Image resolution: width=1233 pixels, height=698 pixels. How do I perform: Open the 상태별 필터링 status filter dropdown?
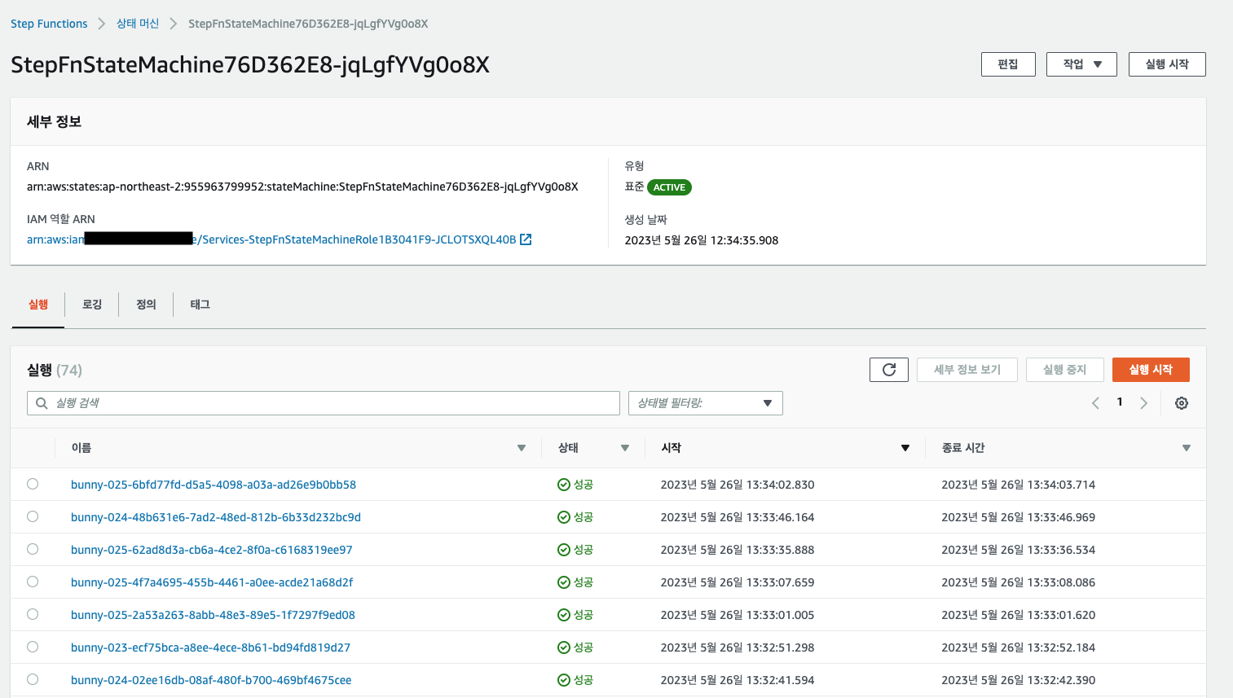tap(705, 403)
